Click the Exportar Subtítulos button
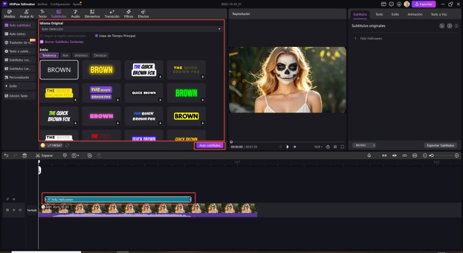Image resolution: width=463 pixels, height=253 pixels. tap(440, 145)
